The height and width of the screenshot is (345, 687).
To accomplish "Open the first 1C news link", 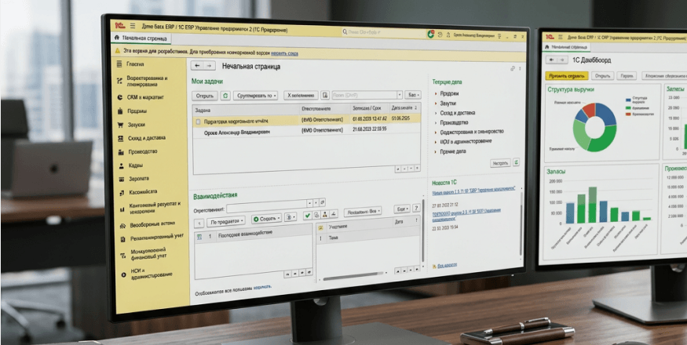I will tap(473, 191).
